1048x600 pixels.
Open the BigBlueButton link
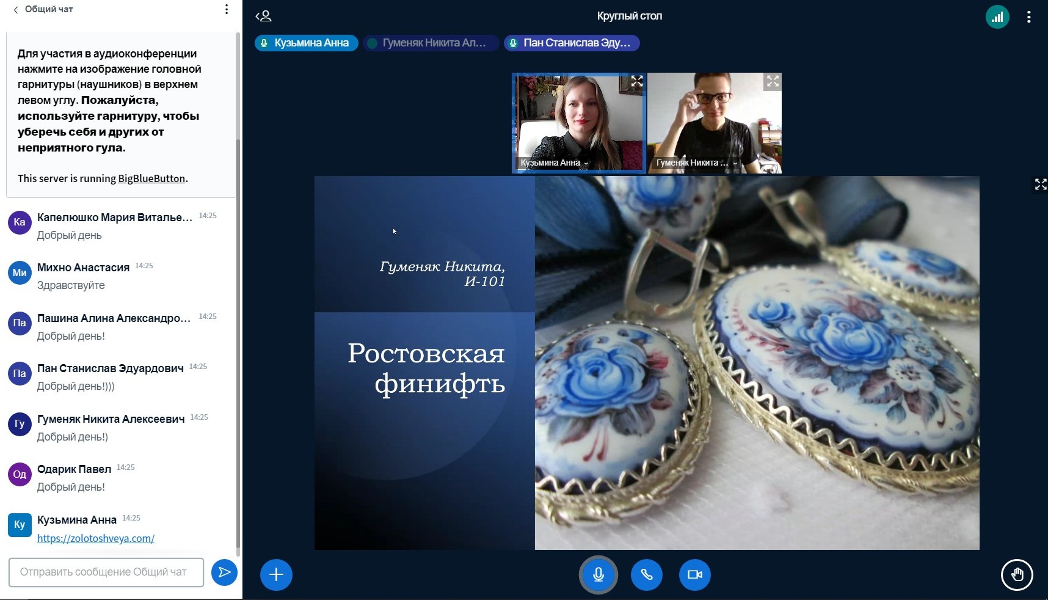click(x=151, y=178)
